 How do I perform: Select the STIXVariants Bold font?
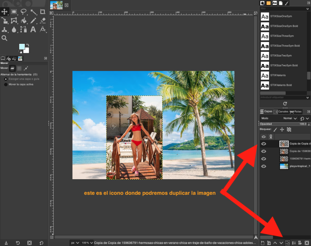point(281,85)
